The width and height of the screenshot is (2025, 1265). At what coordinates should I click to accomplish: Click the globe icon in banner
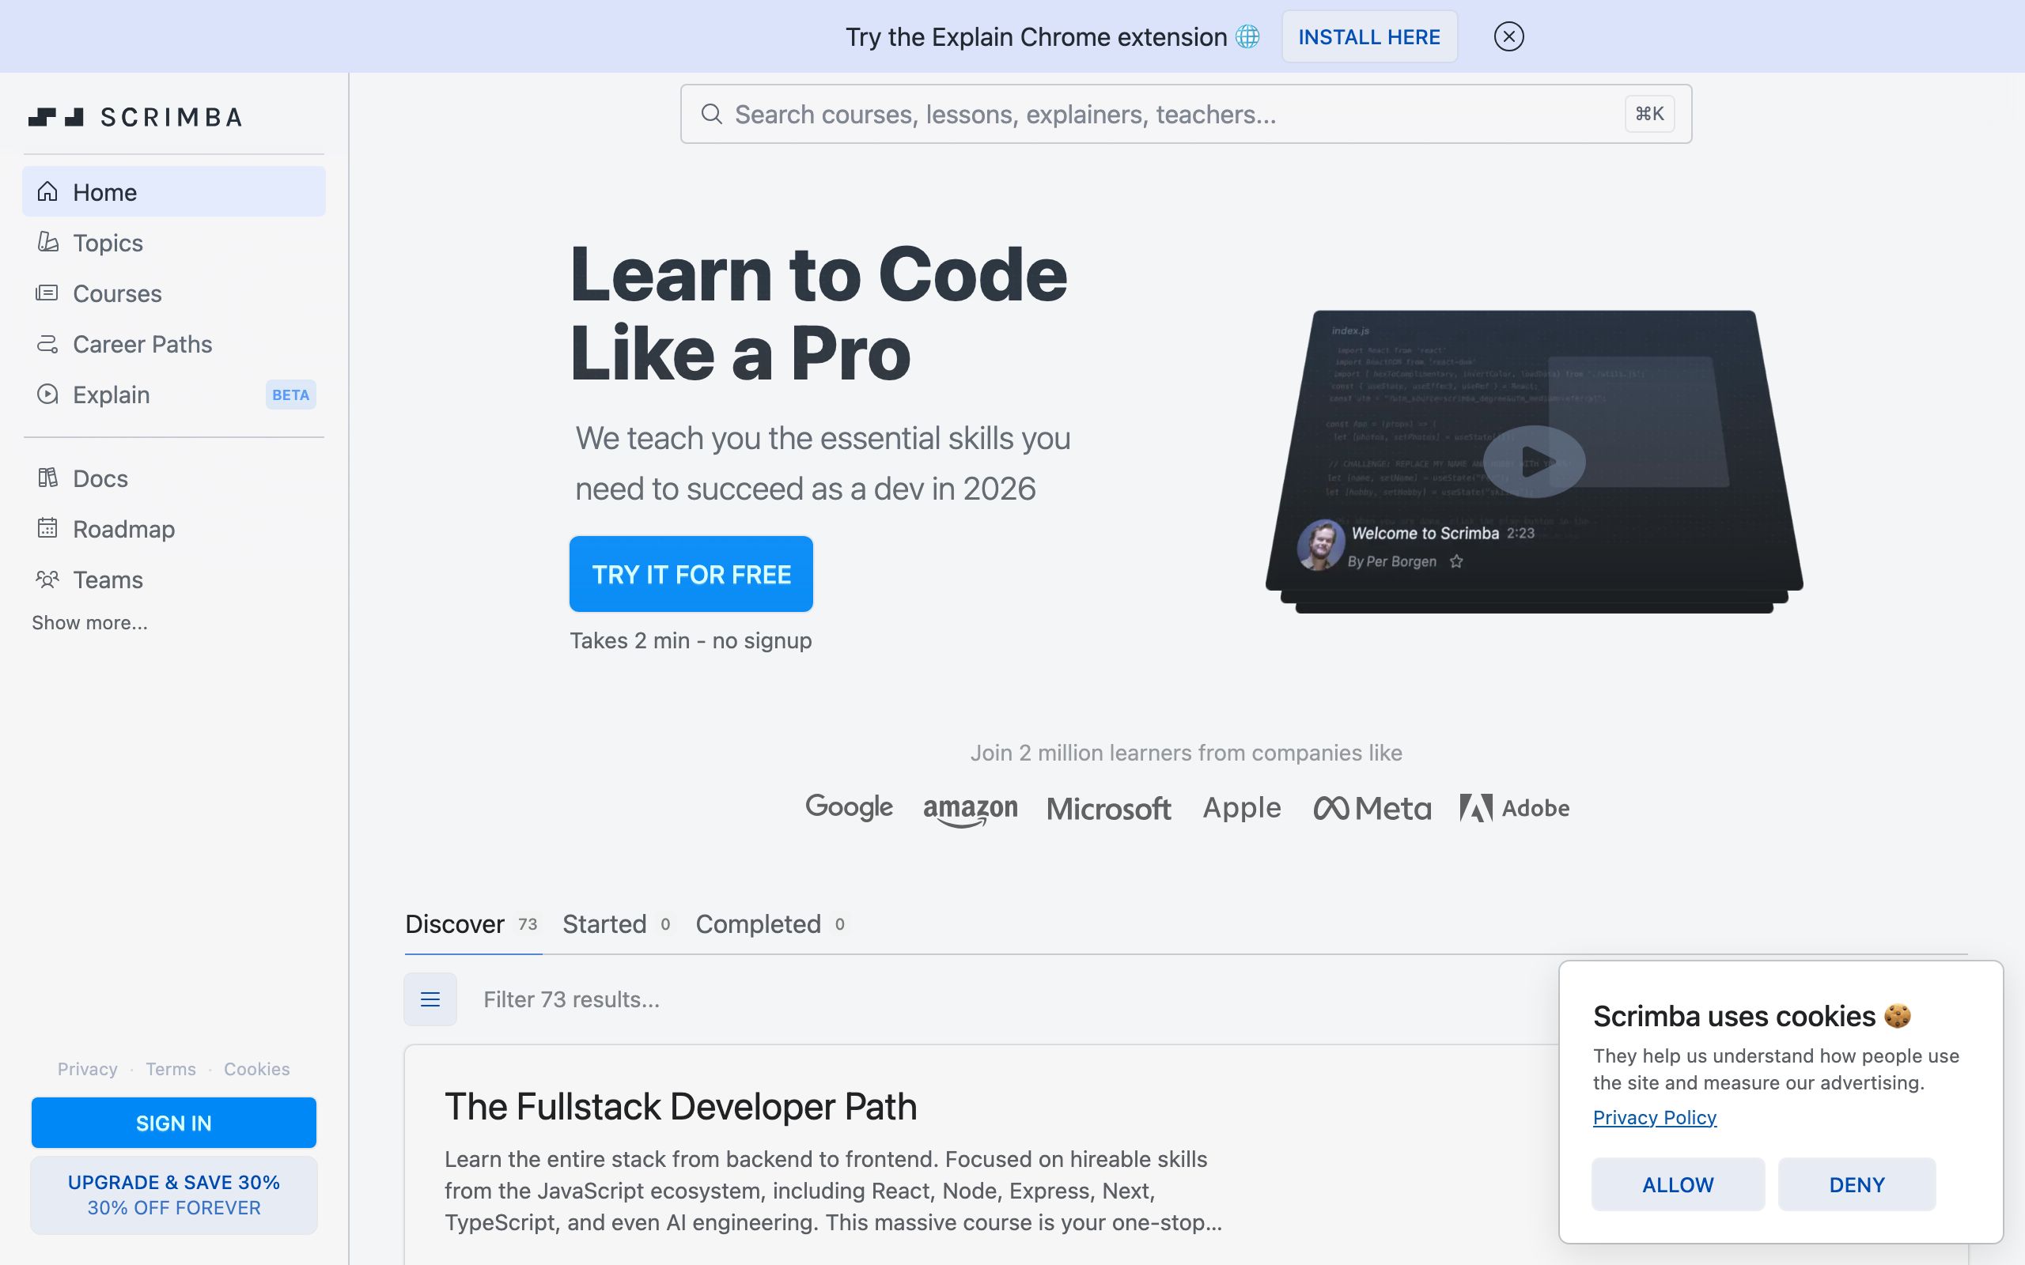(1247, 37)
